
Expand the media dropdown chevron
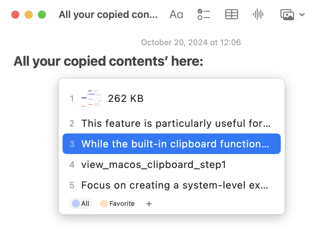coord(302,15)
